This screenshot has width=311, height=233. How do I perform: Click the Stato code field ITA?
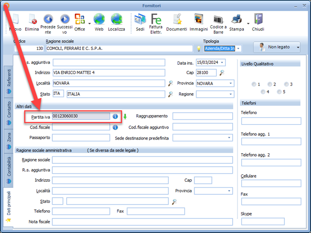click(x=59, y=94)
